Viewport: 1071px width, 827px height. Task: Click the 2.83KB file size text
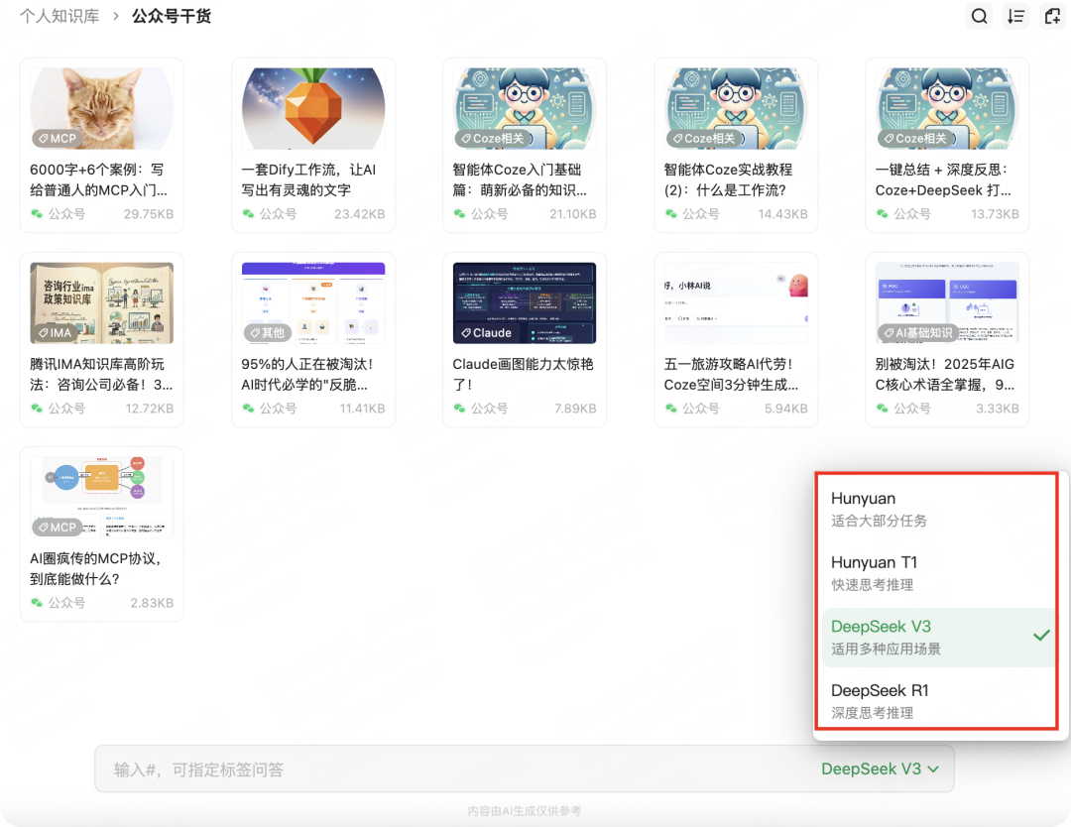(152, 602)
